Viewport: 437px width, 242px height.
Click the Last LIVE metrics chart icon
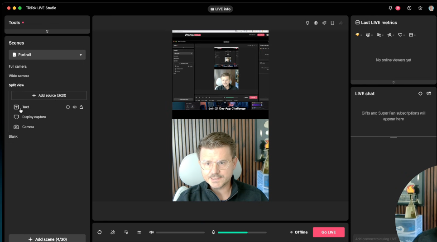click(x=357, y=23)
